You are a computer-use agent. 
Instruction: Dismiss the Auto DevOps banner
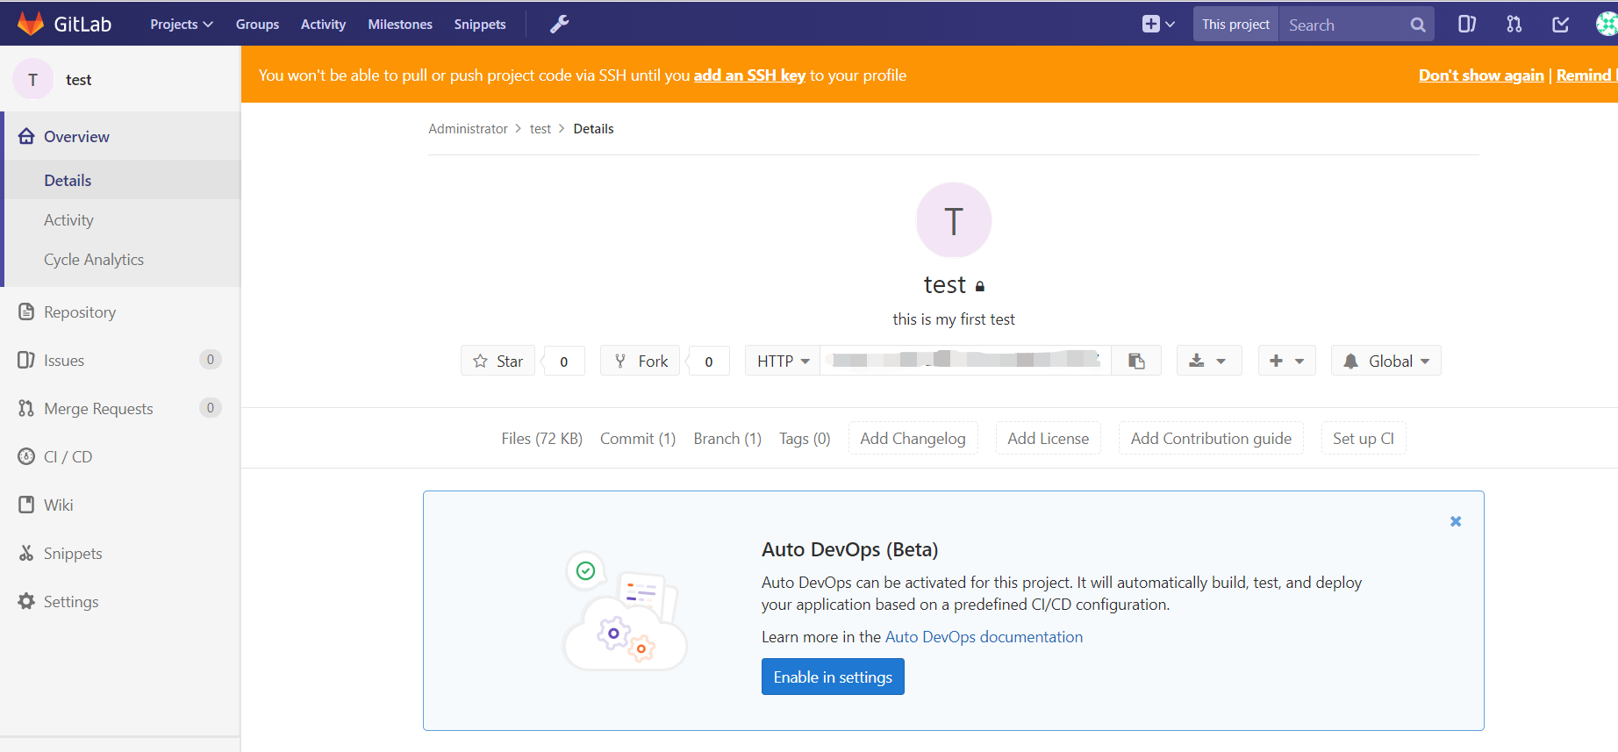1456,521
